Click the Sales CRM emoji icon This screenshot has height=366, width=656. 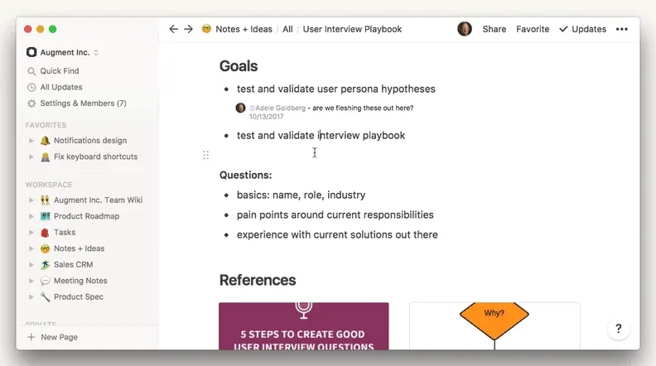[46, 265]
